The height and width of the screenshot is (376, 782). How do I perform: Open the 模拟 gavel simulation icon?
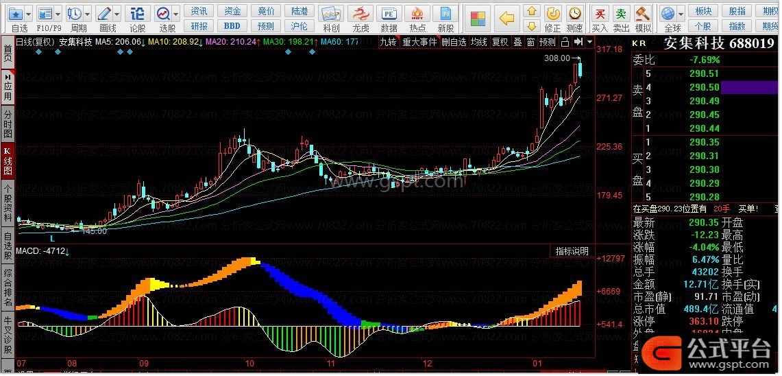[642, 14]
